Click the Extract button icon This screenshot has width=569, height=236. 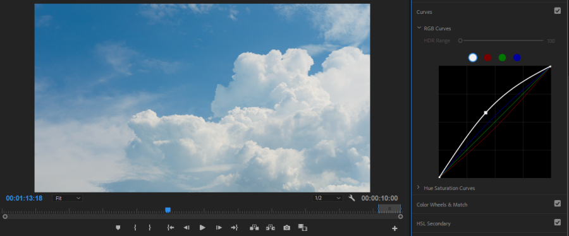tap(271, 228)
